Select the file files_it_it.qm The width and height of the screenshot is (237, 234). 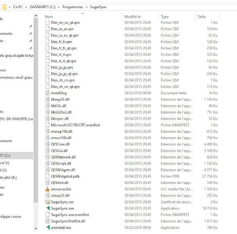[x=61, y=55]
